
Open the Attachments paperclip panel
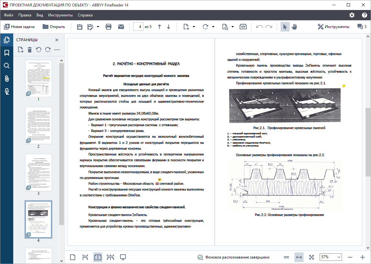[x=7, y=79]
